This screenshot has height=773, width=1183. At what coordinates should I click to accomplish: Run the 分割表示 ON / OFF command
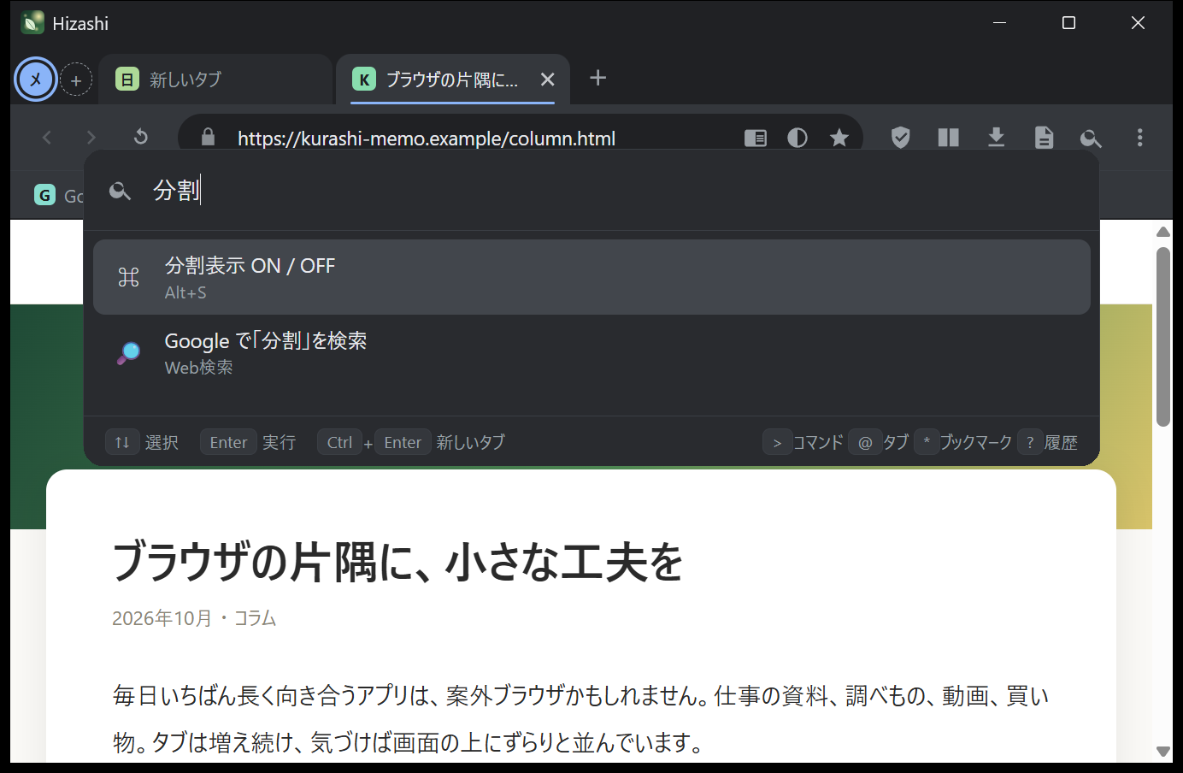click(591, 277)
